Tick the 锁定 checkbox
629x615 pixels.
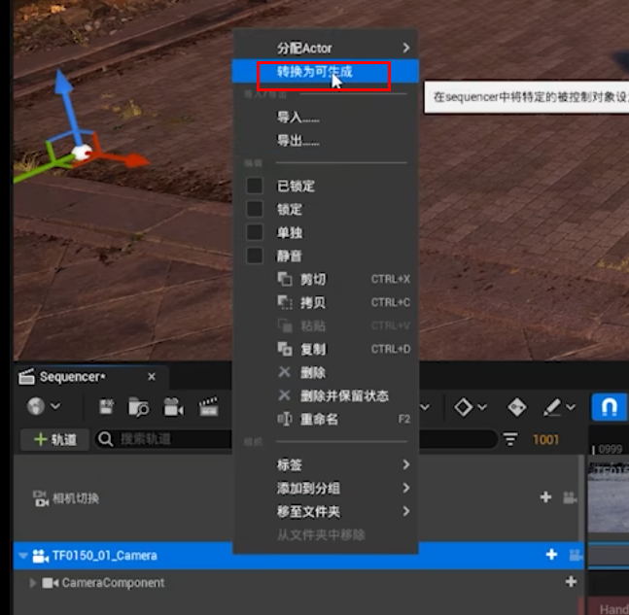255,209
